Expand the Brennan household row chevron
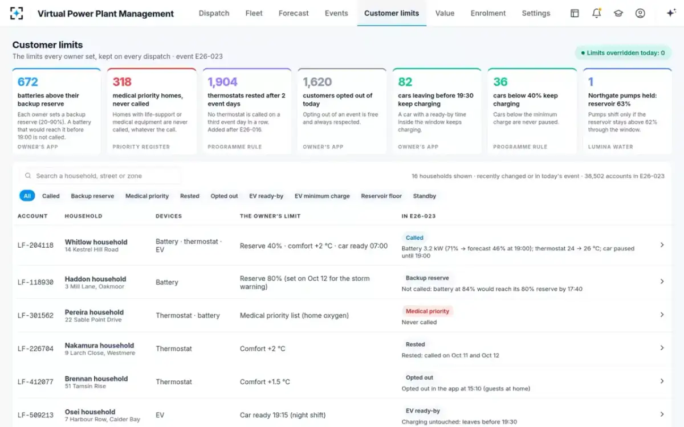The height and width of the screenshot is (427, 684). (x=662, y=381)
